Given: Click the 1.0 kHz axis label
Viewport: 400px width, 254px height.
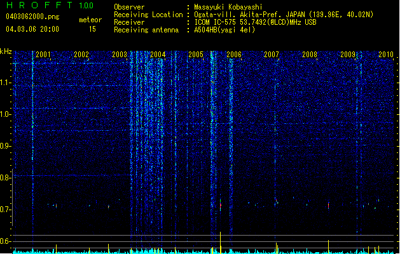Looking at the screenshot, I should click(x=6, y=114).
